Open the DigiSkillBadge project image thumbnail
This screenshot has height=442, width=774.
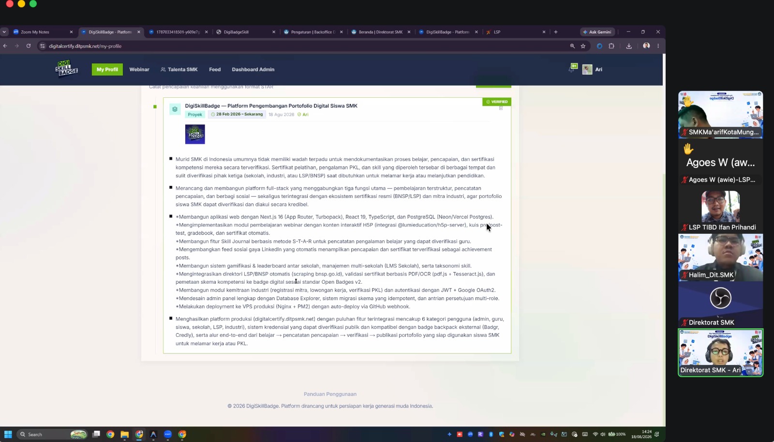(x=195, y=134)
